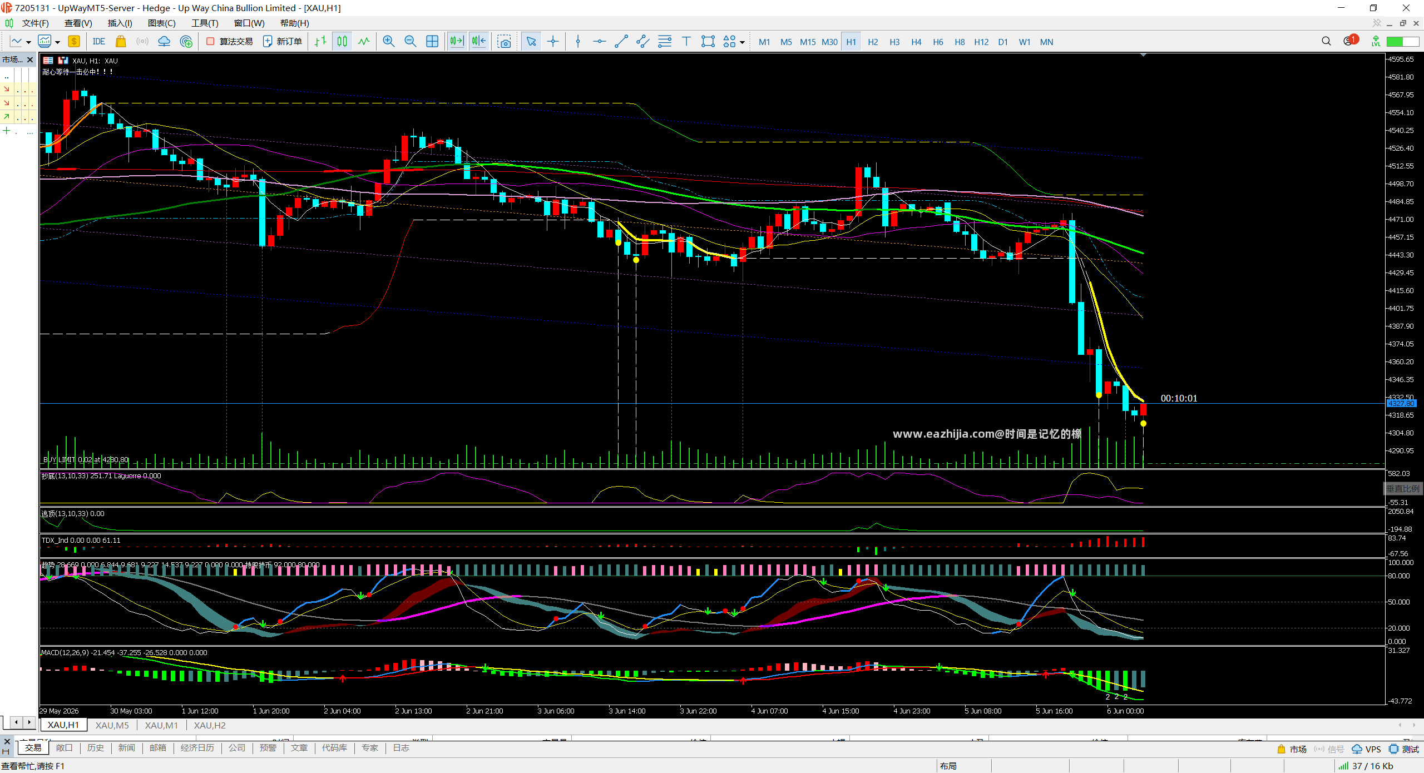1424x773 pixels.
Task: Open the Market shopping bag icon
Action: (120, 42)
